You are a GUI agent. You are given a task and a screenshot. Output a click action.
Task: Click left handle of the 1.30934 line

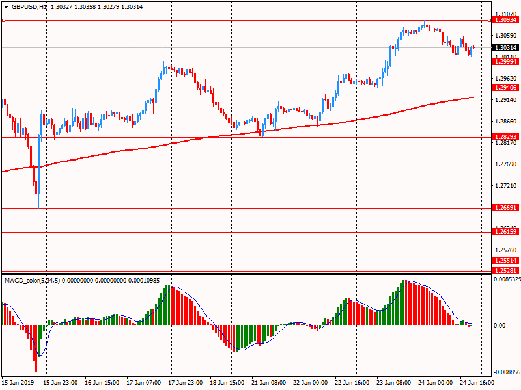point(3,21)
